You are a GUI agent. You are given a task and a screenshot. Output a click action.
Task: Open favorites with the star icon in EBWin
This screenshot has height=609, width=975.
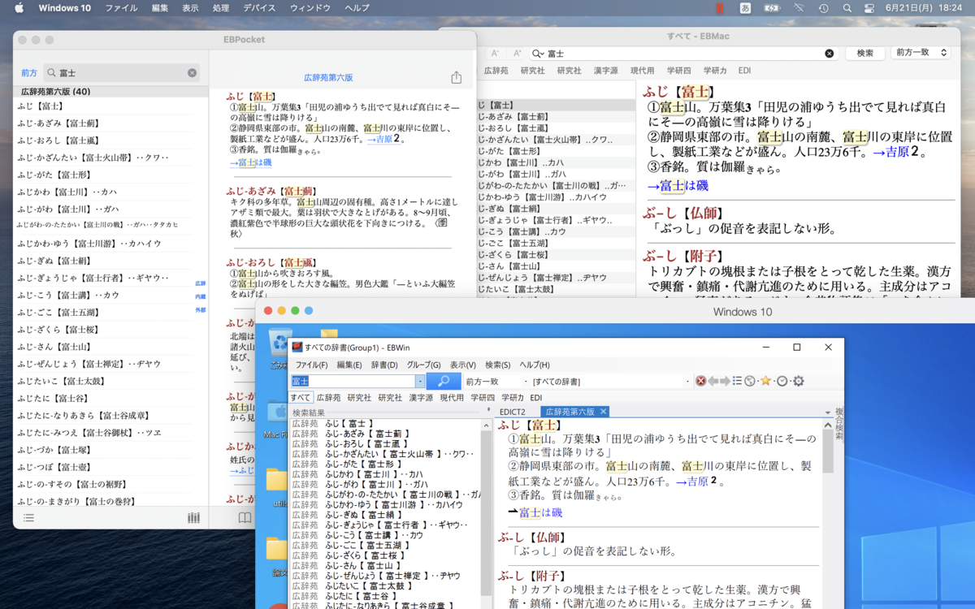pyautogui.click(x=765, y=381)
